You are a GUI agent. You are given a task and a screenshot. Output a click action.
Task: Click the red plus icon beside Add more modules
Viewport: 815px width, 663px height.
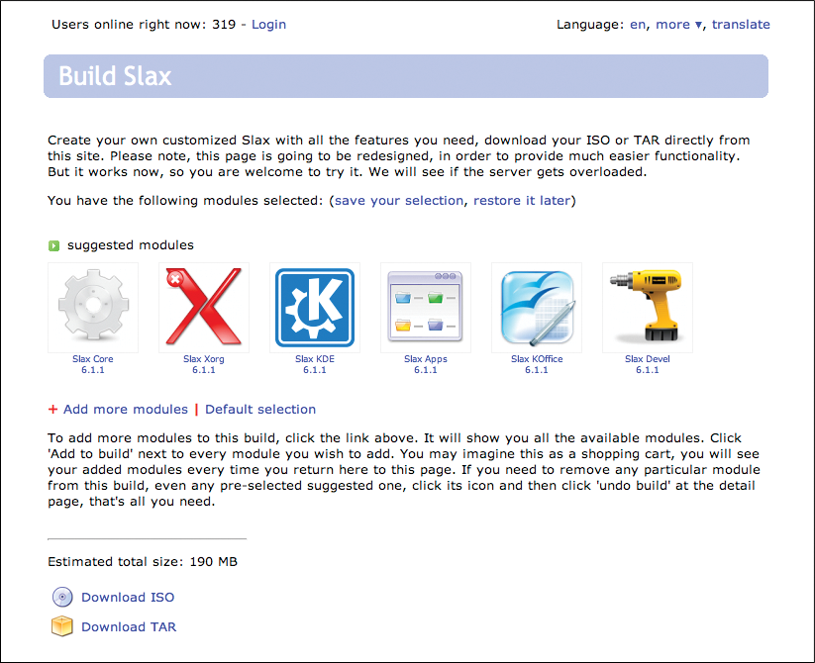[52, 409]
